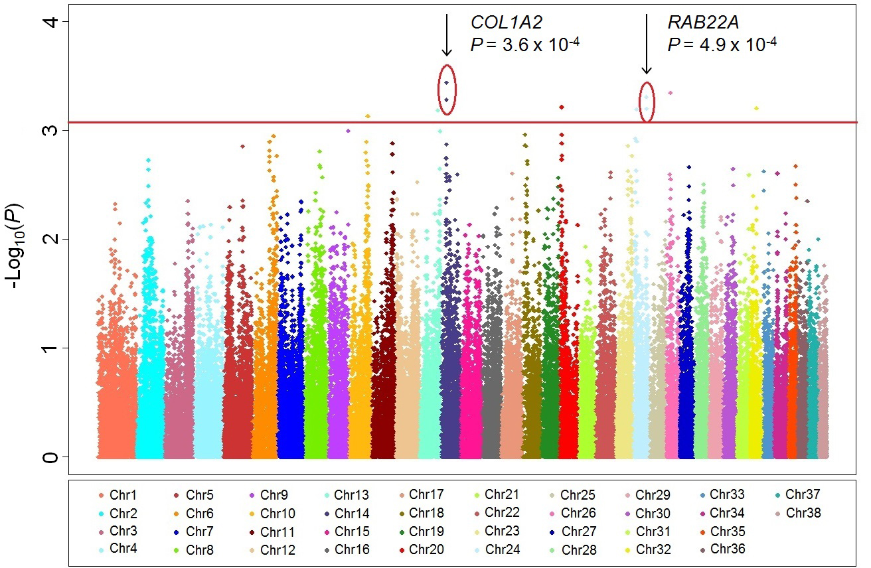Select the Chr37 legend label
The width and height of the screenshot is (871, 568).
[x=803, y=494]
